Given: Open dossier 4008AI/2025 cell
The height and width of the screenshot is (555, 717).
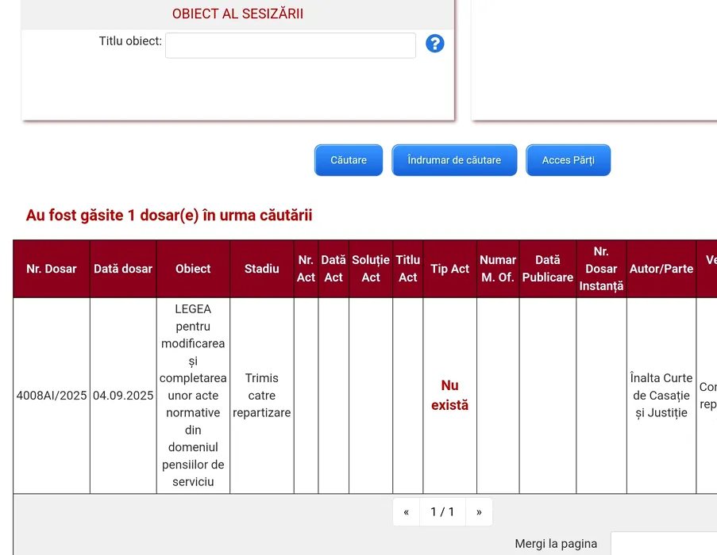Looking at the screenshot, I should 52,396.
